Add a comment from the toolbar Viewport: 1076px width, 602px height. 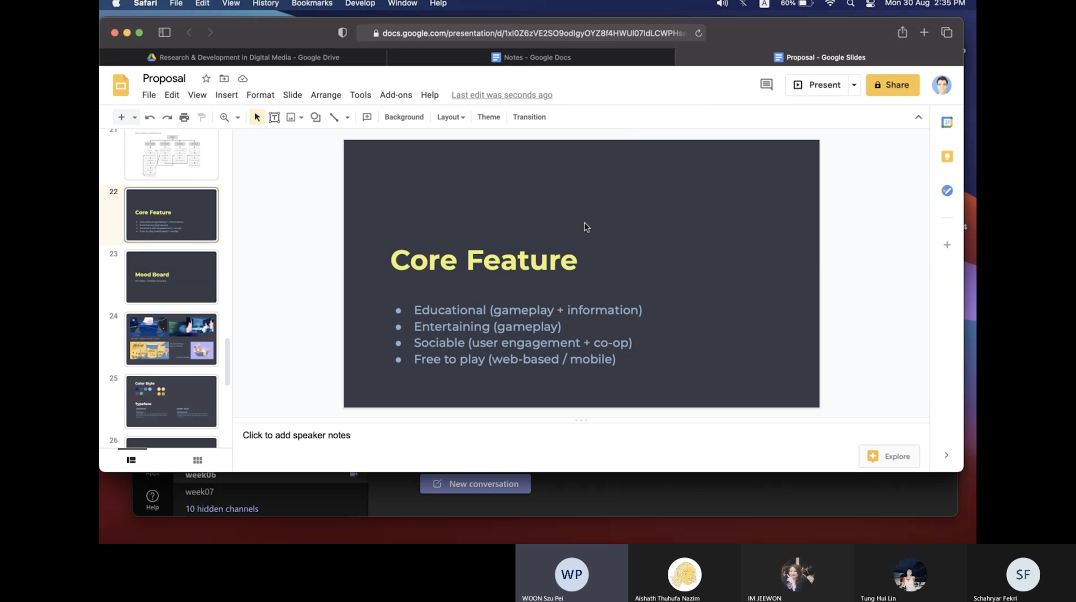(367, 118)
